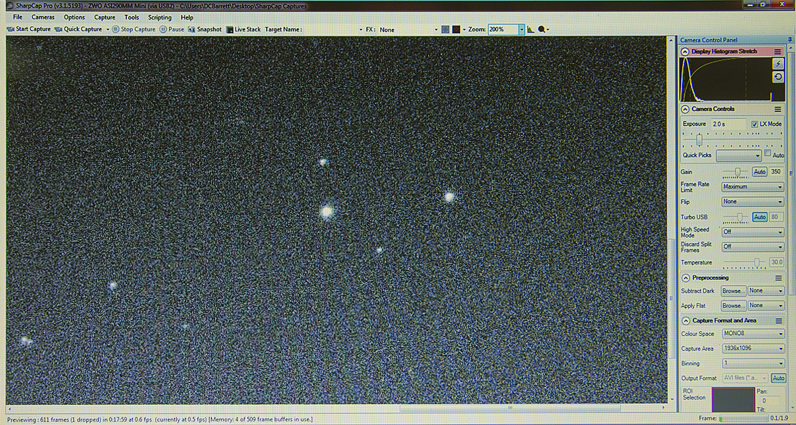
Task: Open the Help menu
Action: click(x=187, y=17)
